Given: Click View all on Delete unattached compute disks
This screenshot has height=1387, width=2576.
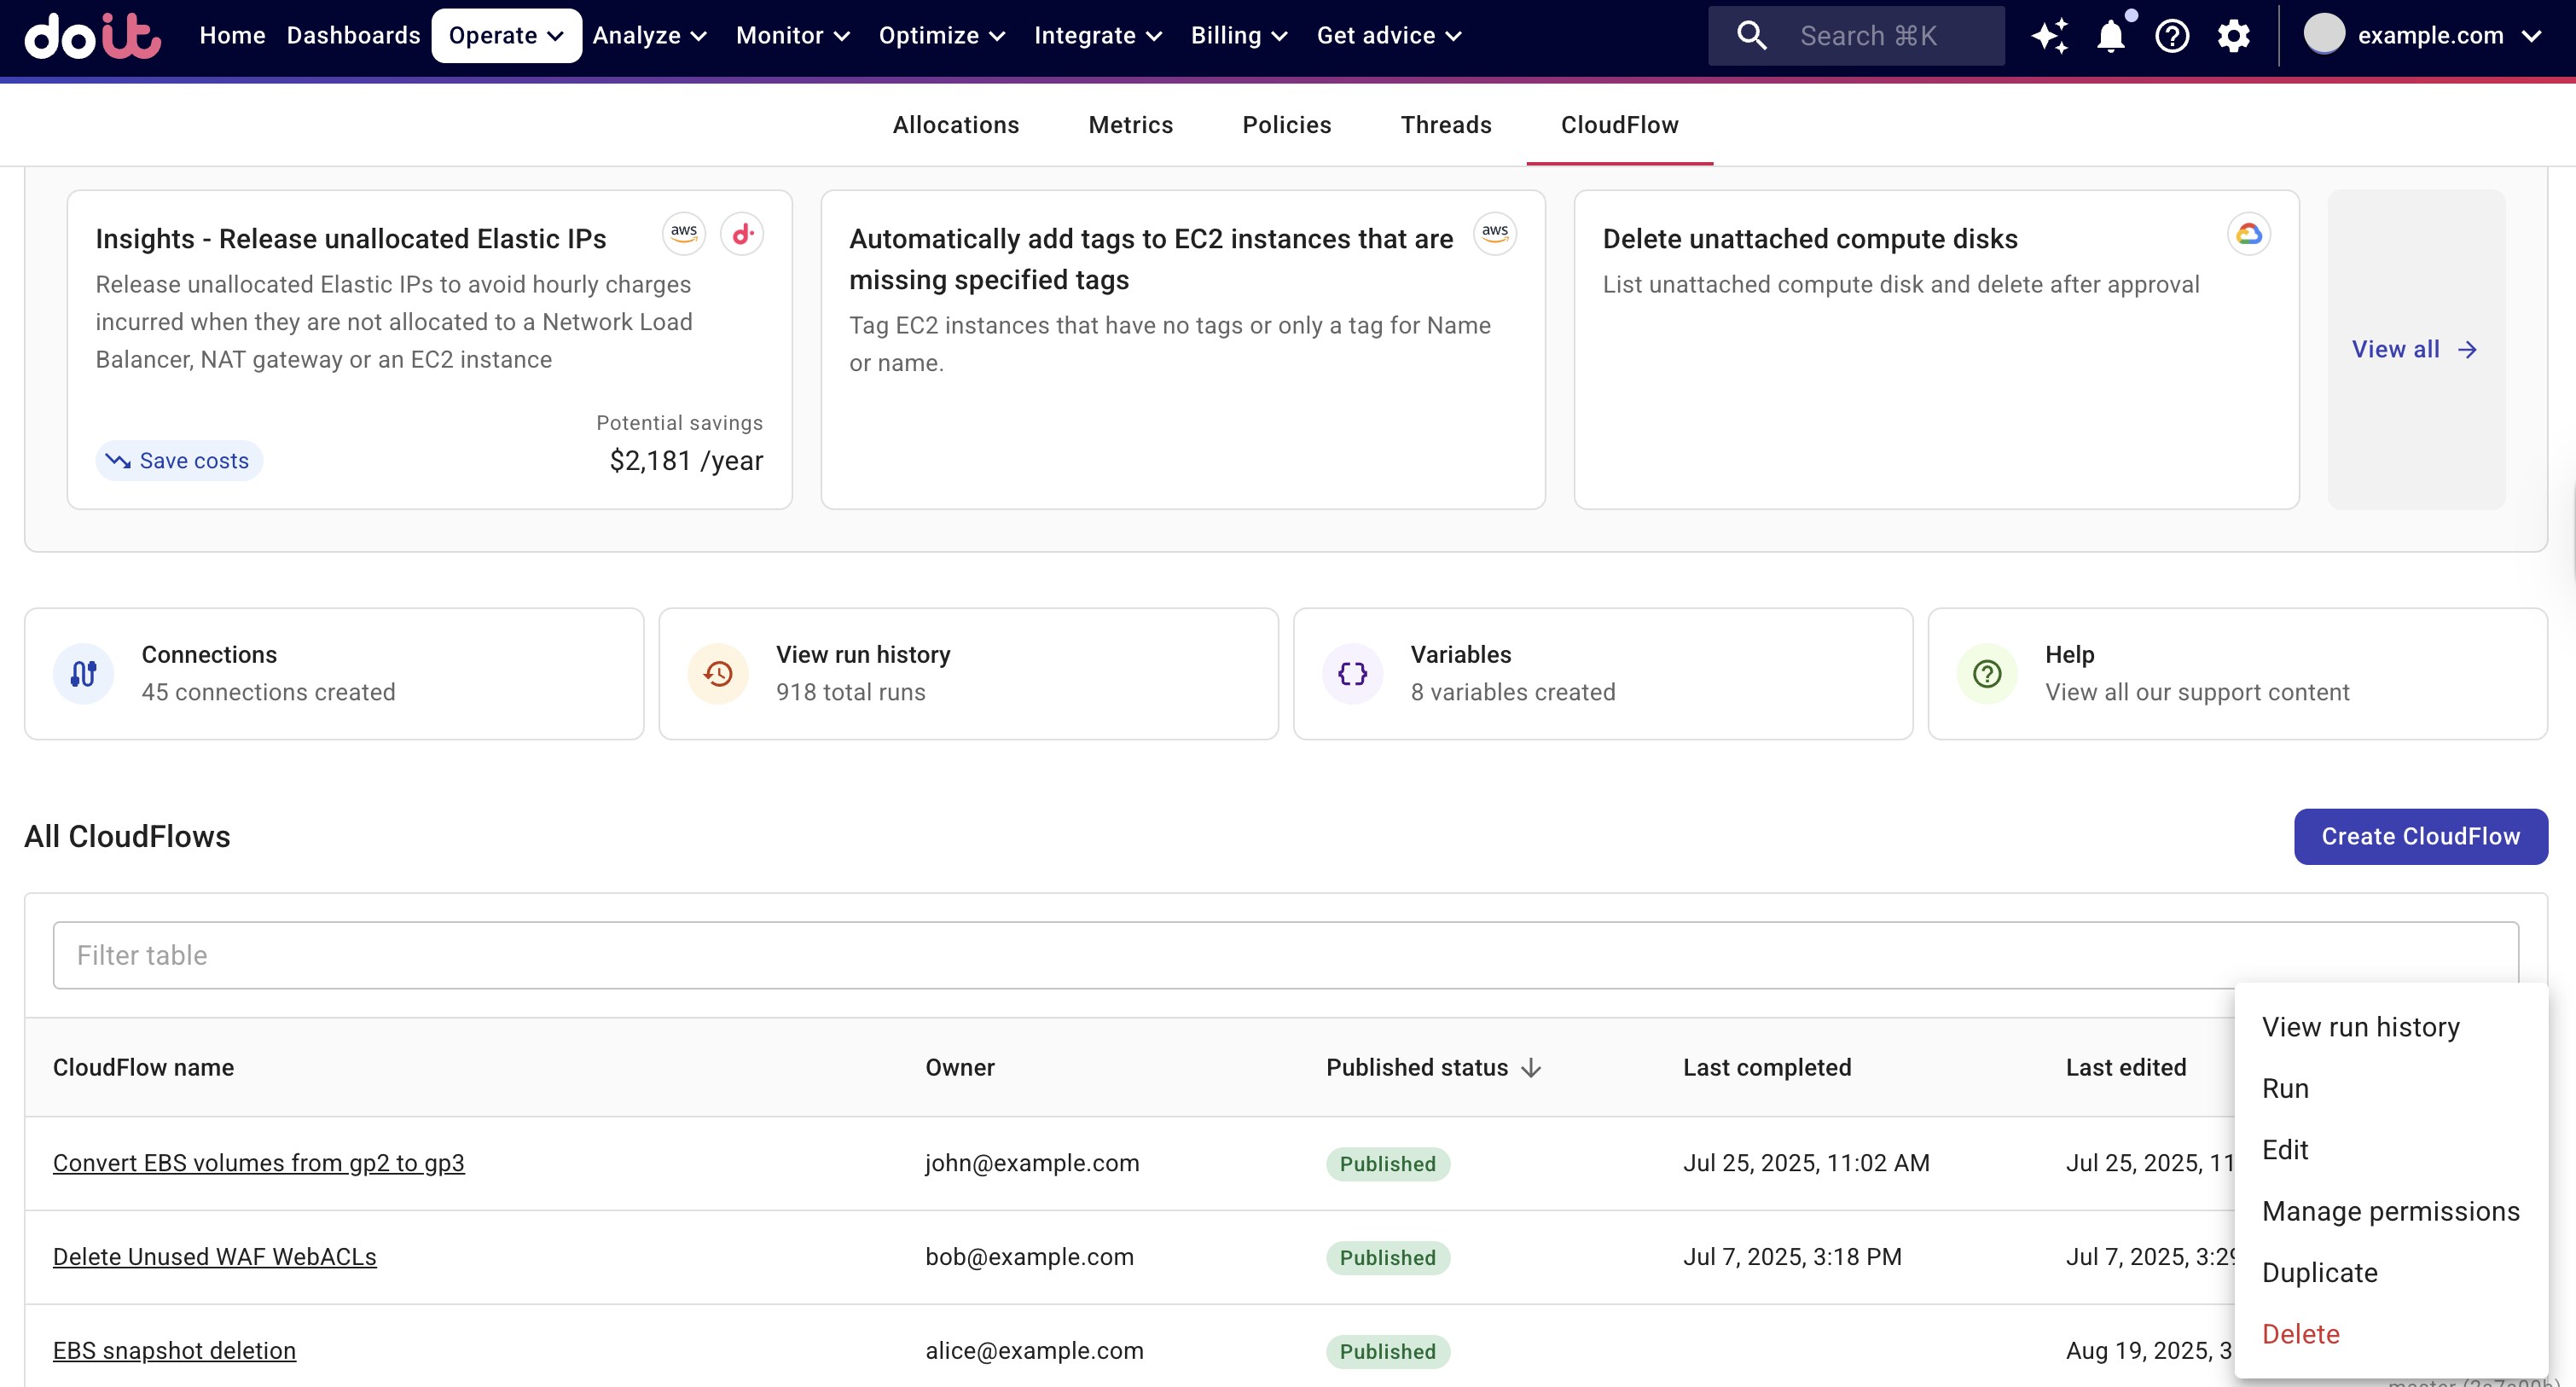Looking at the screenshot, I should pyautogui.click(x=2413, y=349).
